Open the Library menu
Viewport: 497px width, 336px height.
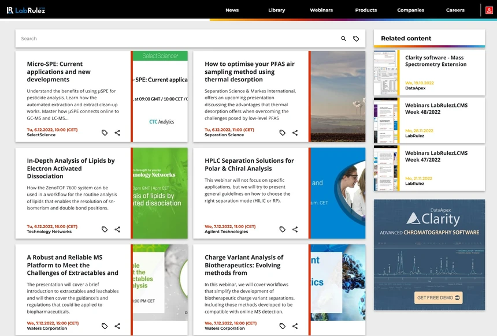(x=277, y=10)
